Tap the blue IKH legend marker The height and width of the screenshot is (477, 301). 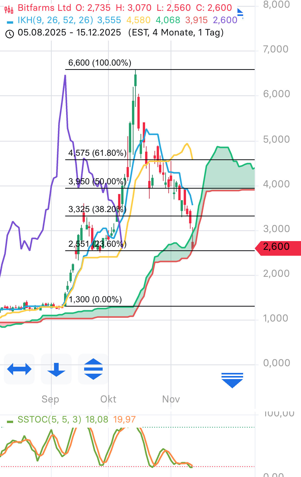click(x=10, y=22)
